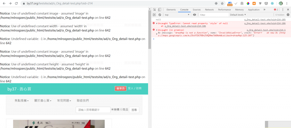View site information via the lock icon
The image size is (291, 128).
coord(24,3)
